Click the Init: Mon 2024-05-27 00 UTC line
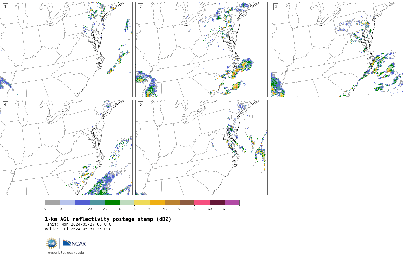Image resolution: width=406 pixels, height=256 pixels. [79, 224]
